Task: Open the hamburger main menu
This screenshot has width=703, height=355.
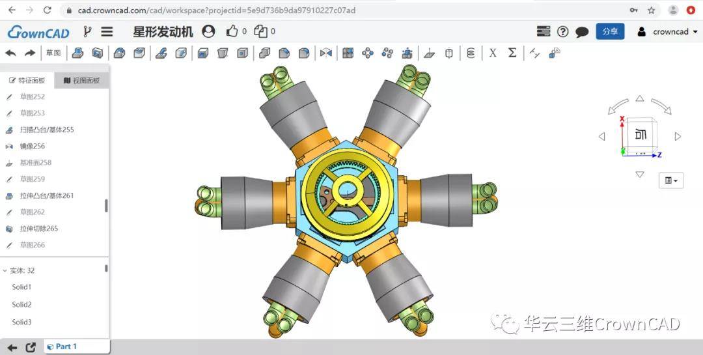Action: click(x=107, y=31)
